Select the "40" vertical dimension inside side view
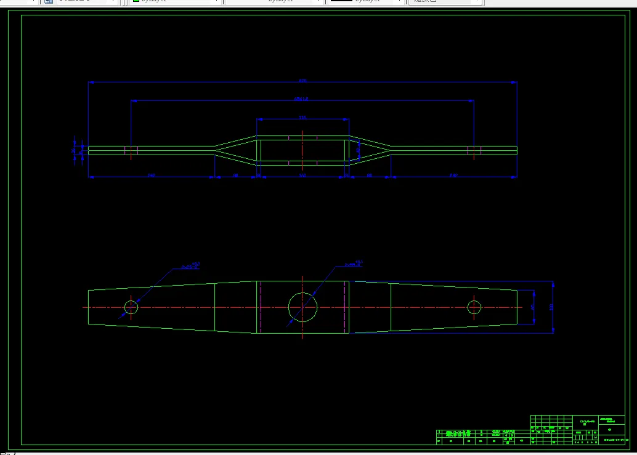637x455 pixels. pyautogui.click(x=358, y=150)
